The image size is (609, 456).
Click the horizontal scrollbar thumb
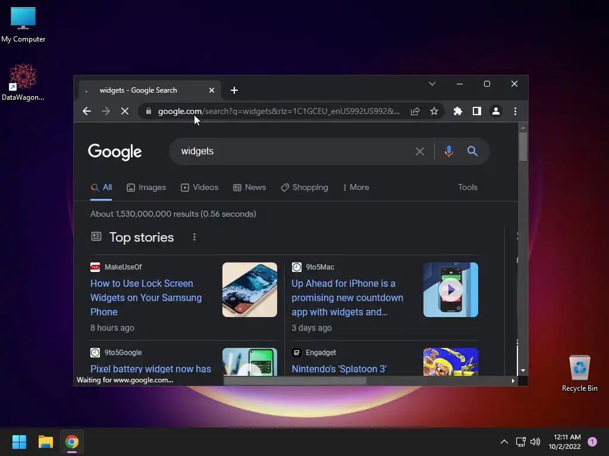[295, 381]
